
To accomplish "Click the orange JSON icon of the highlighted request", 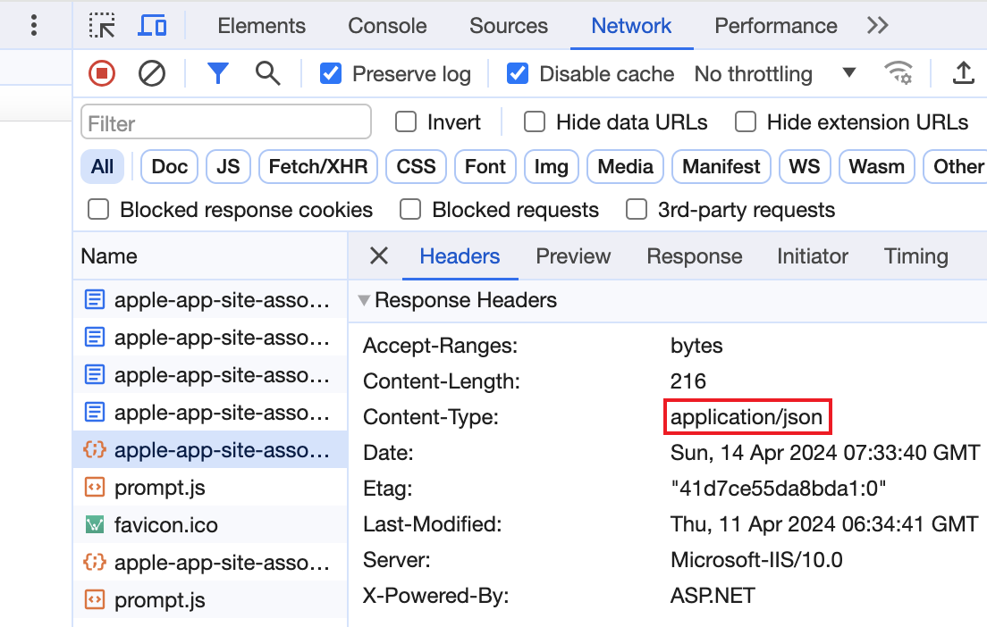I will tap(95, 449).
